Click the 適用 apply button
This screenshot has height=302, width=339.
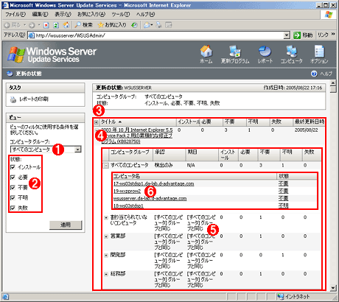66,225
